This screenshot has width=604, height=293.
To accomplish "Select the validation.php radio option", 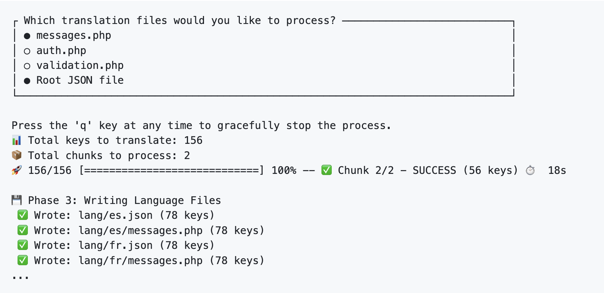I will pos(27,66).
